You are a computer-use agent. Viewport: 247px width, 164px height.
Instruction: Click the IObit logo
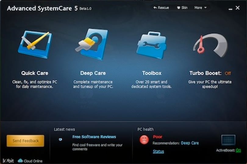pyautogui.click(x=8, y=161)
